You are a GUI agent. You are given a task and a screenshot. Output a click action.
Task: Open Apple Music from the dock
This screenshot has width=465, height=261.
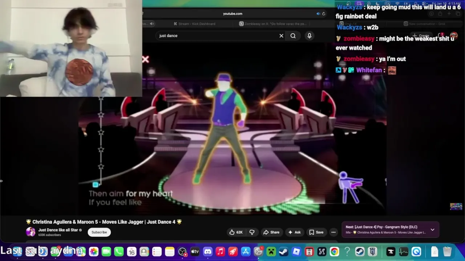pyautogui.click(x=220, y=251)
